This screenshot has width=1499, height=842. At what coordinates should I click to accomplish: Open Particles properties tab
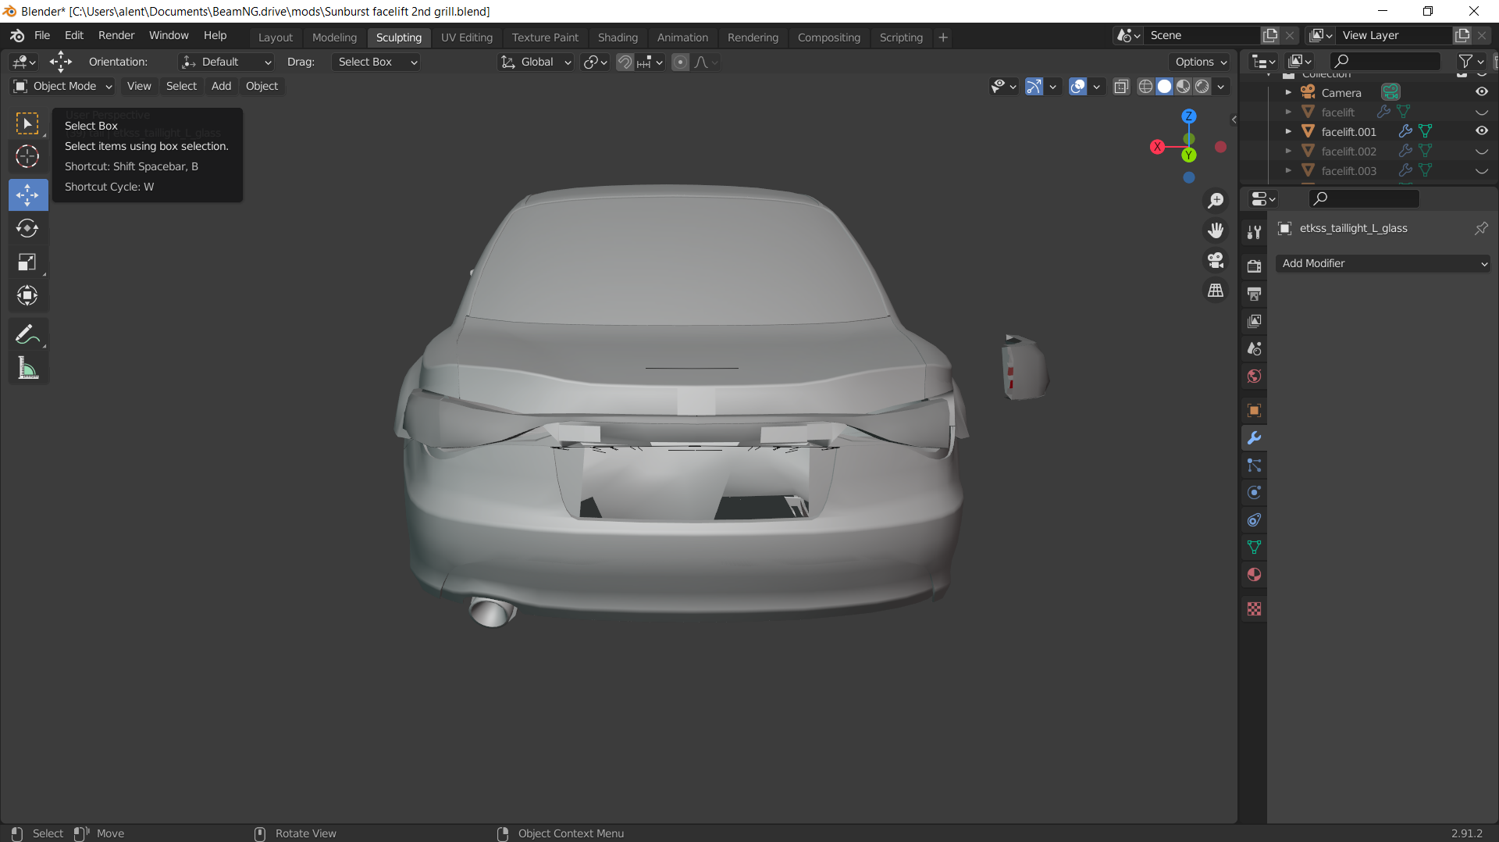(1254, 465)
